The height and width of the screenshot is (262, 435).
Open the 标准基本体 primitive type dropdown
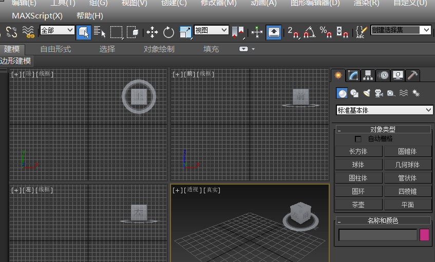[x=384, y=110]
